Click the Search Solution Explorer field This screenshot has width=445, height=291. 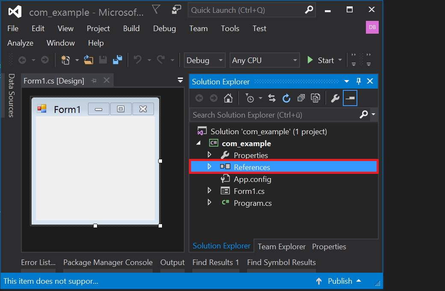[274, 115]
